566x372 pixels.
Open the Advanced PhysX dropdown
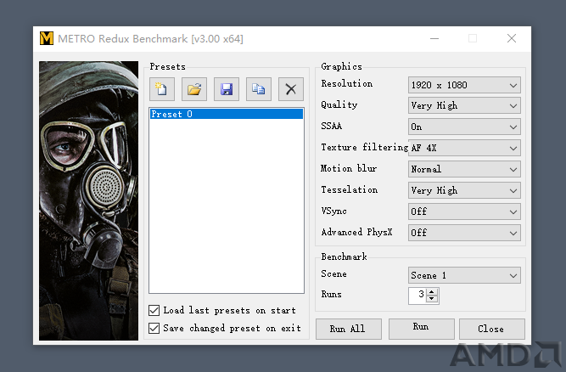coord(464,233)
